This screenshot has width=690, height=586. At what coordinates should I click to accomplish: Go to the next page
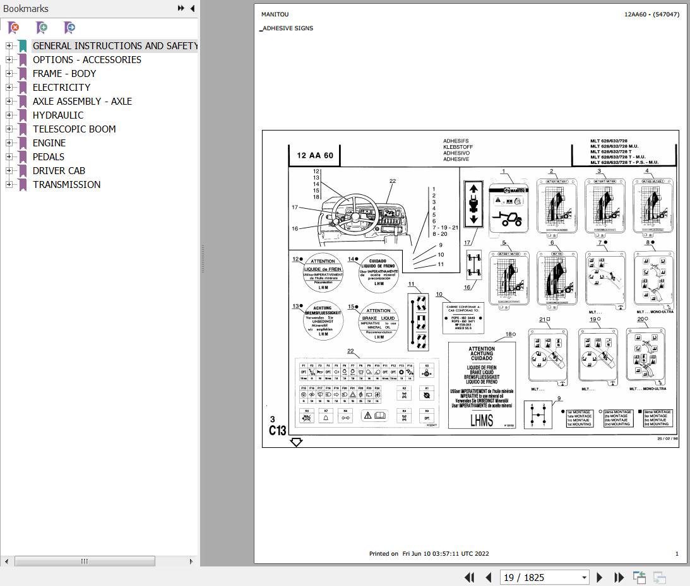tap(599, 577)
